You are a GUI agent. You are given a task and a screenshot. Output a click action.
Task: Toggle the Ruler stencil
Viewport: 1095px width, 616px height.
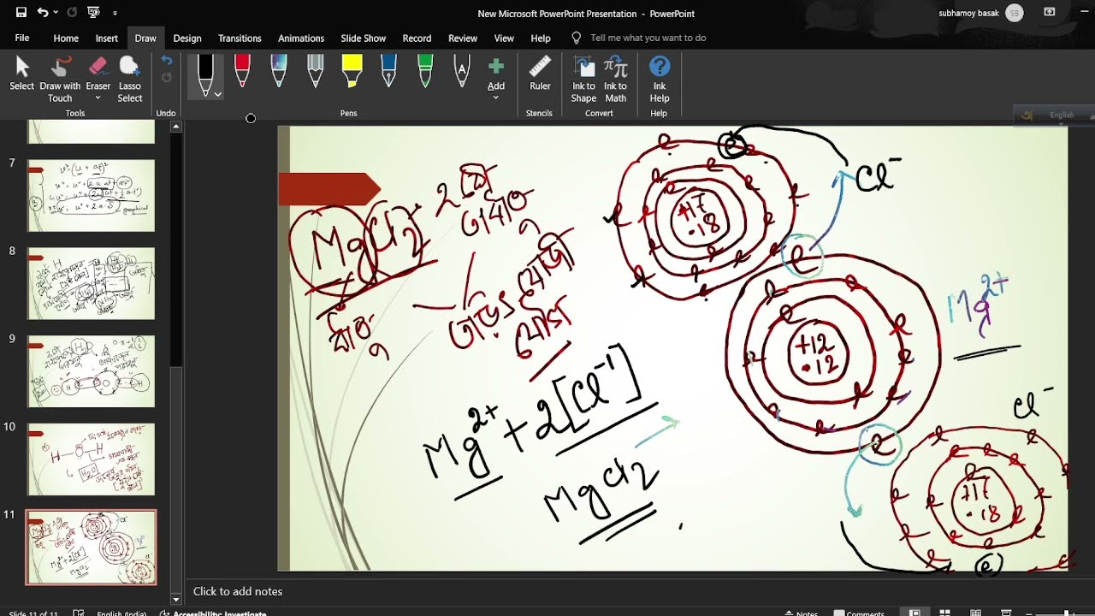540,74
